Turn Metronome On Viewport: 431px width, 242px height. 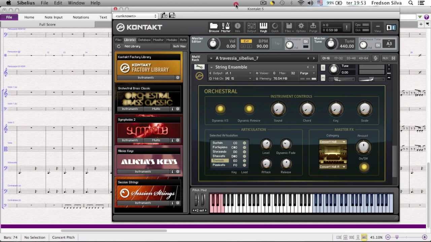[x=305, y=42]
